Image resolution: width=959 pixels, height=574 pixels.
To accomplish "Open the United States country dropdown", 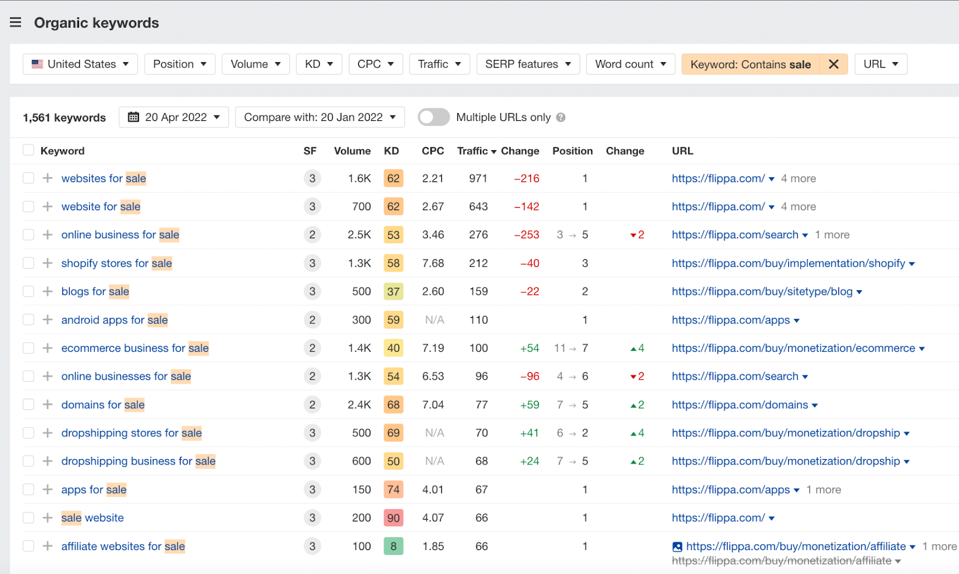I will (x=80, y=64).
